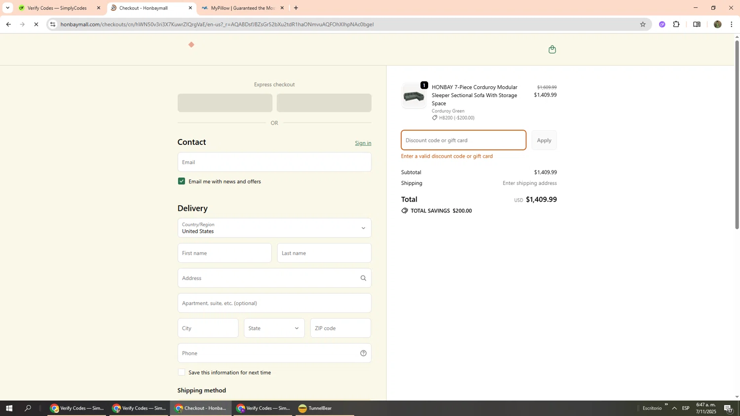Open Checkout Honbaymall taskbar window

coord(201,408)
